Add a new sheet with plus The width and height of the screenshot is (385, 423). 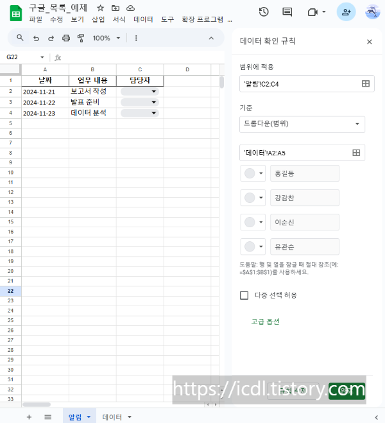coord(29,417)
